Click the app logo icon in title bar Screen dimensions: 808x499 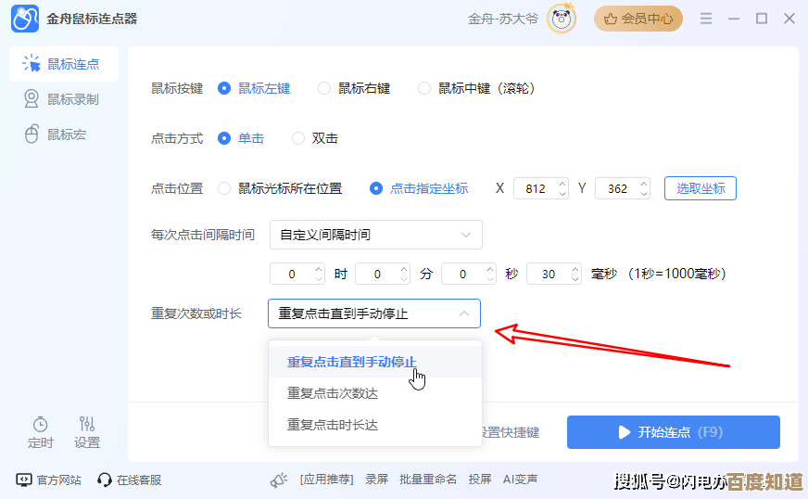click(24, 19)
